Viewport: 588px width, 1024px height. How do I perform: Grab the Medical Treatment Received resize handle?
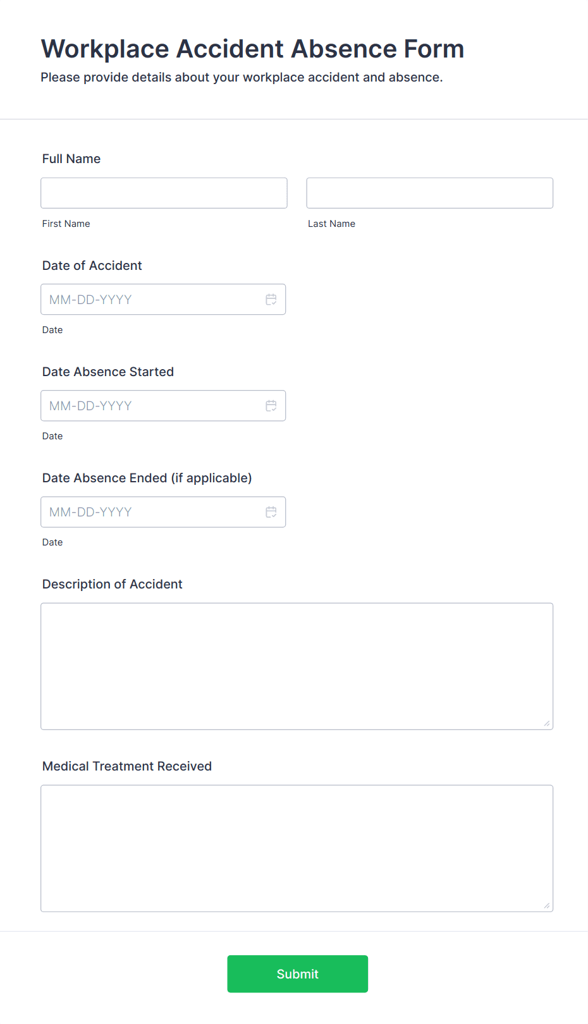pos(546,905)
